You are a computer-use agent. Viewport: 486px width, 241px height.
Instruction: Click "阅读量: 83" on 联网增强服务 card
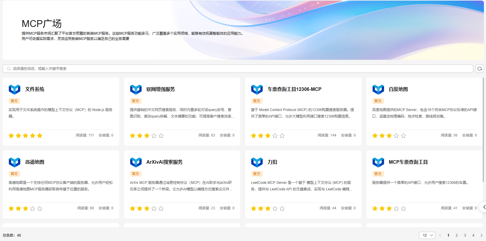(x=207, y=135)
